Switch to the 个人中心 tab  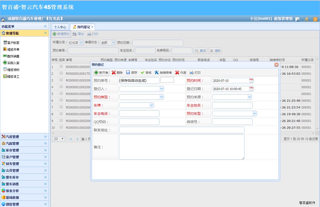(x=60, y=27)
